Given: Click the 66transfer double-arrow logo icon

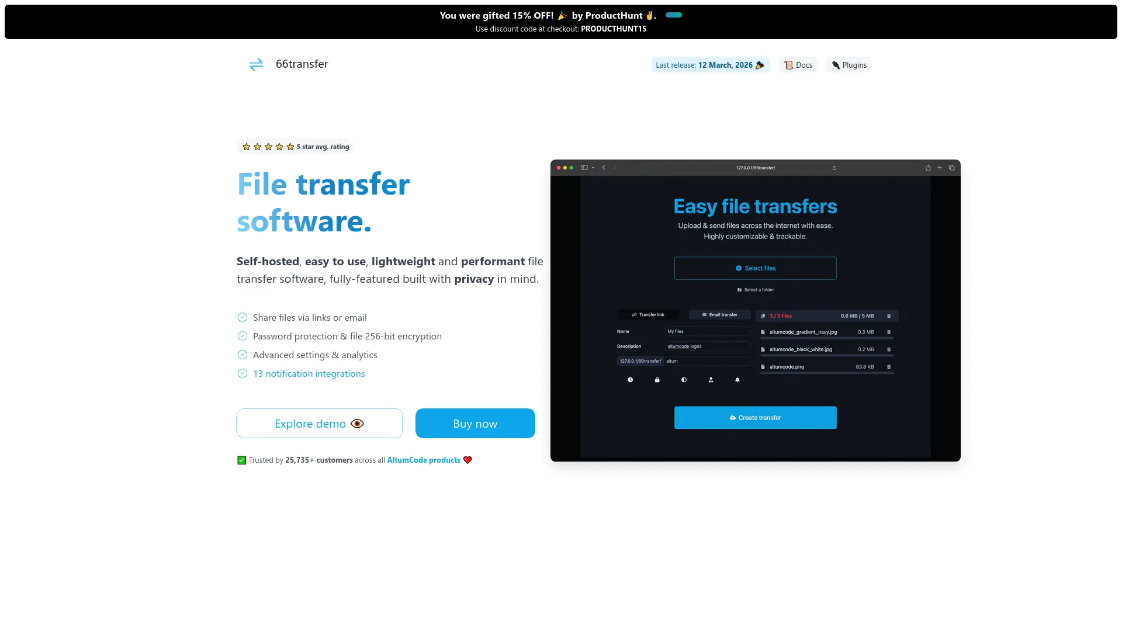Looking at the screenshot, I should tap(256, 64).
